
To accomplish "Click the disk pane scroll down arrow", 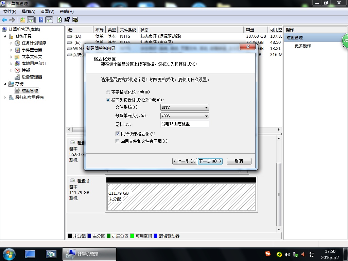I will pyautogui.click(x=279, y=230).
